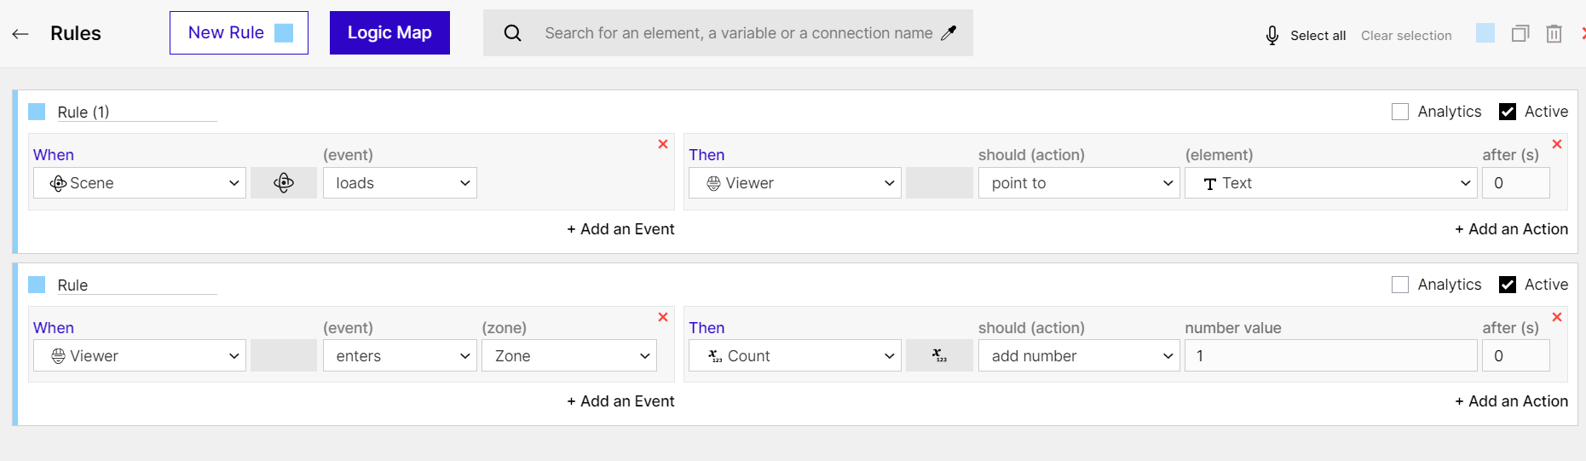The width and height of the screenshot is (1586, 461).
Task: Delete the Scene loads event
Action: (663, 144)
